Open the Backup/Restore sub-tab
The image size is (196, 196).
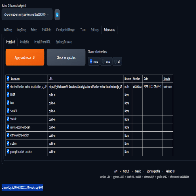64,42
